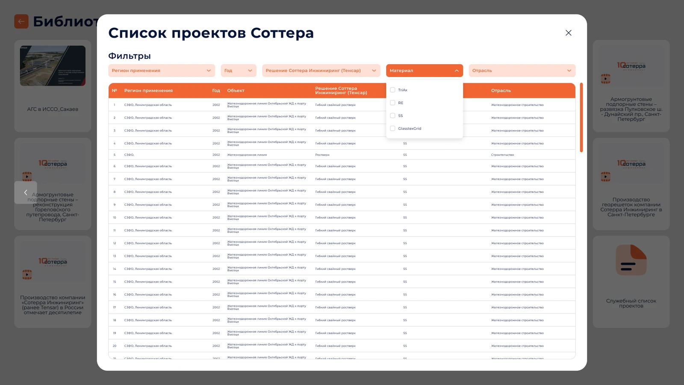This screenshot has height=385, width=684.
Task: Click the number 15 row index
Action: (x=115, y=282)
